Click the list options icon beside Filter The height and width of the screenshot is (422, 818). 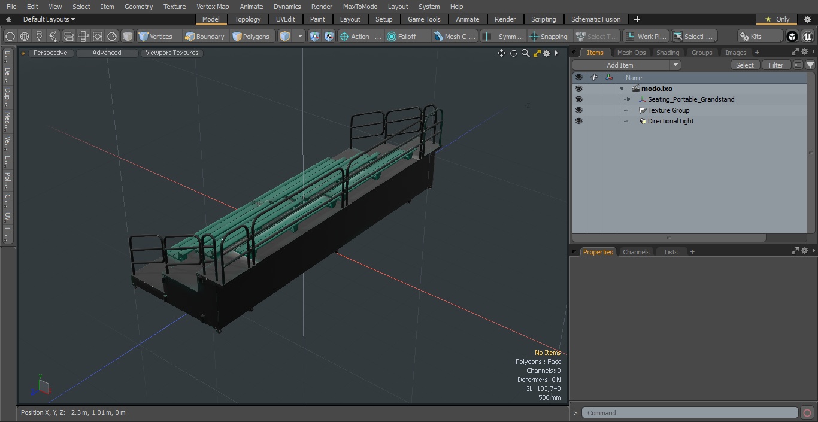(798, 65)
